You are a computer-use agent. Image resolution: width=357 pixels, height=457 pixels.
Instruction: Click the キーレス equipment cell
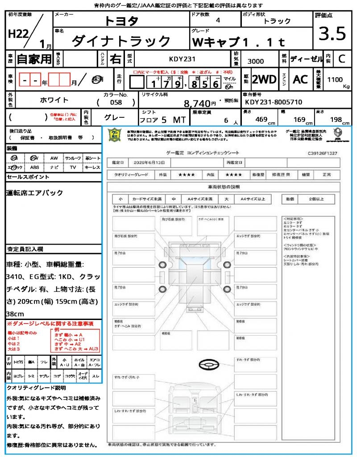tap(92, 167)
